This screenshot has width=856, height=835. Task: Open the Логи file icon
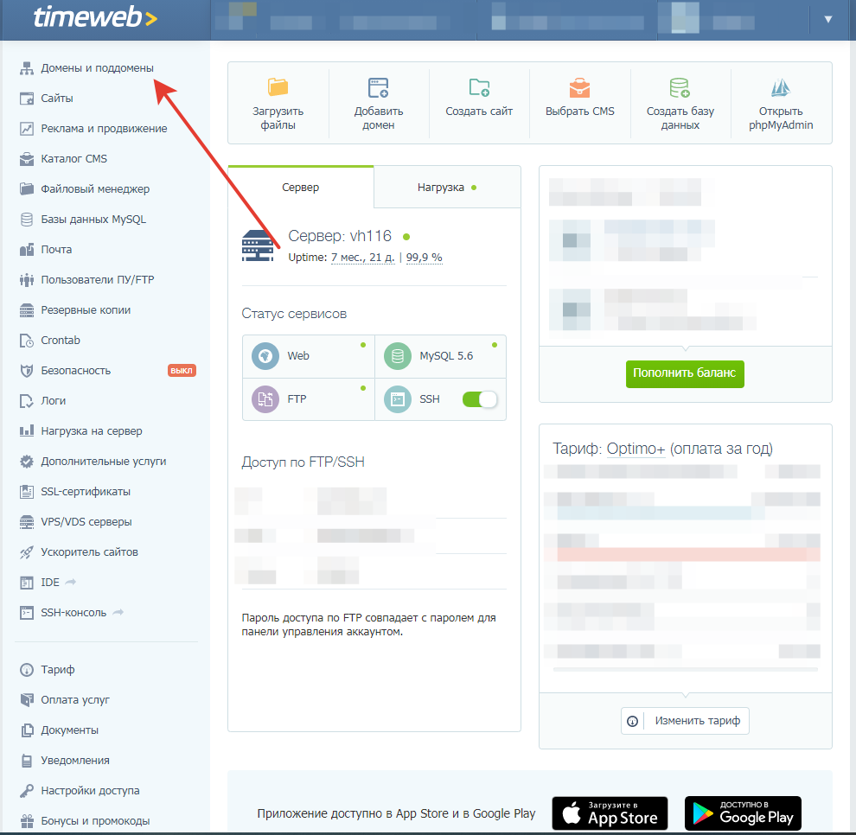(x=26, y=401)
